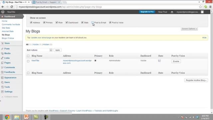Click the Tools icon in sidebar
The image size is (213, 120).
(x=2, y=87)
